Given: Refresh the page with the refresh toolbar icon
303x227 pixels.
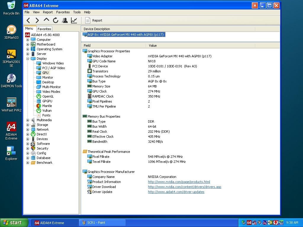Looking at the screenshot, I should 56,20.
